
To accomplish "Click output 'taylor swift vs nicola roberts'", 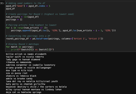I will (25, 57).
